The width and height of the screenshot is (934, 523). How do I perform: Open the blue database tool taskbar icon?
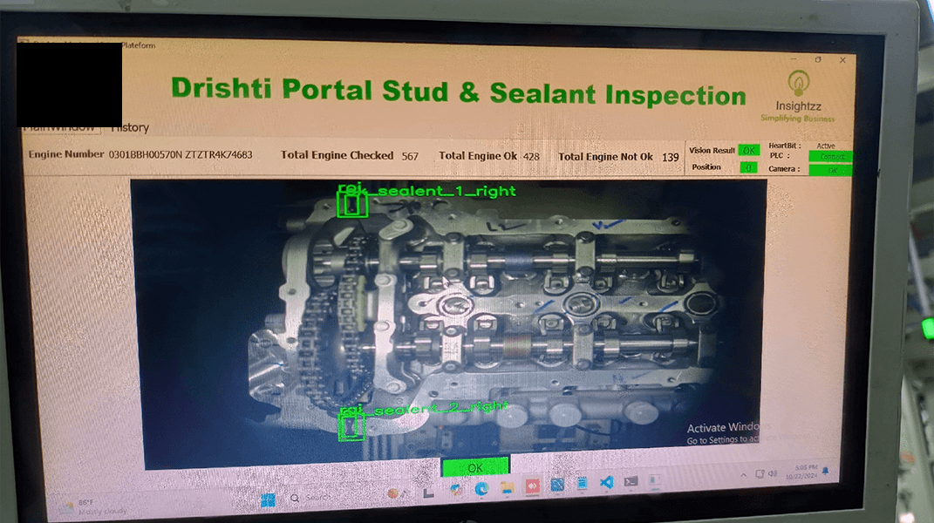(x=557, y=485)
